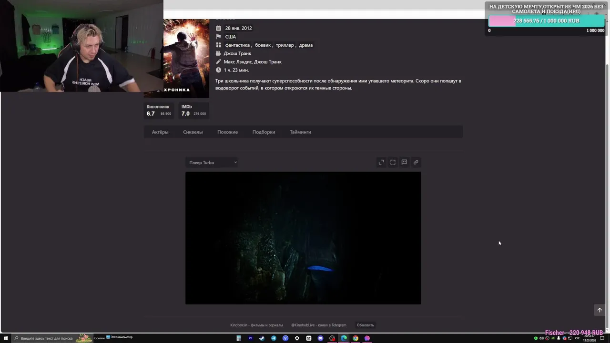610x343 pixels.
Task: Open the writers Макс Лэндис, Джош Транк link
Action: (x=253, y=62)
